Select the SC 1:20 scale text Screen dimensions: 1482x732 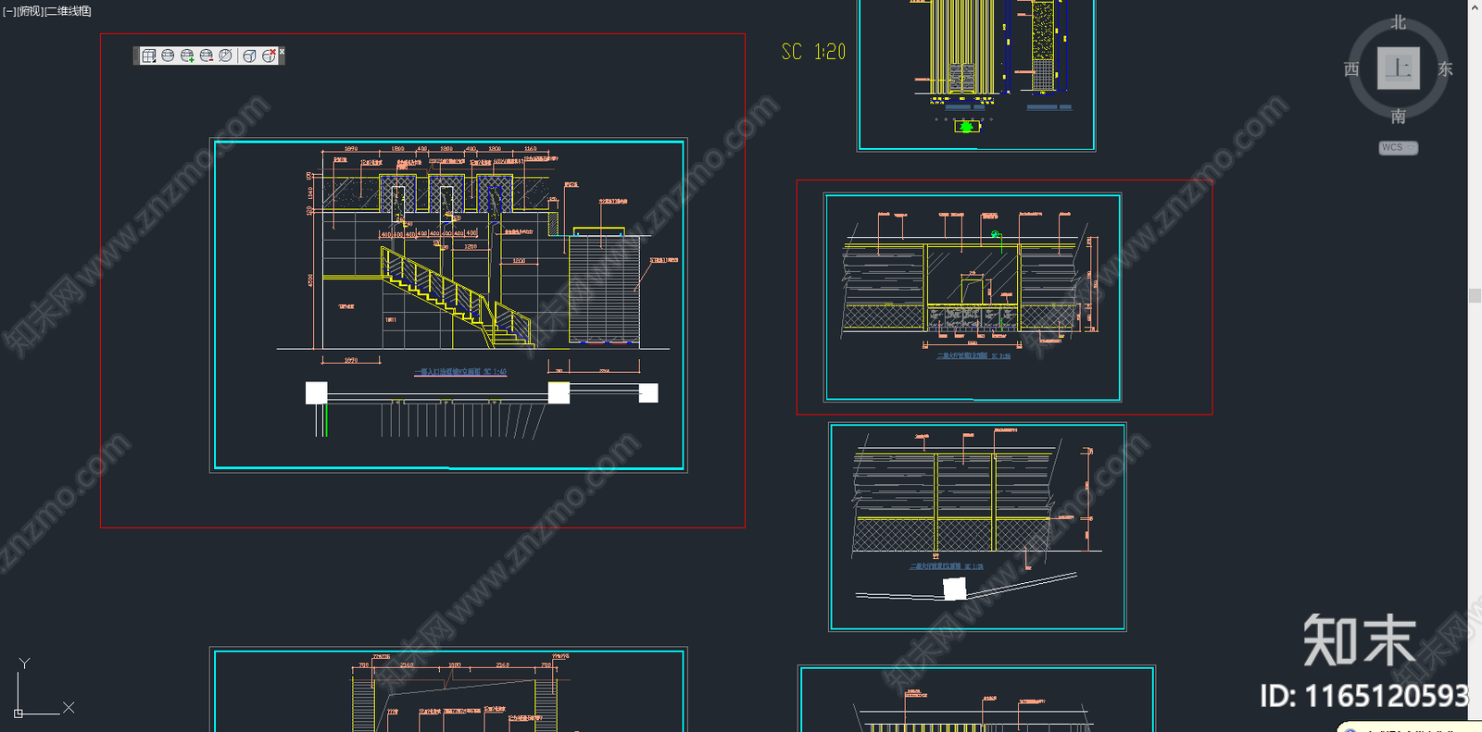pyautogui.click(x=813, y=52)
